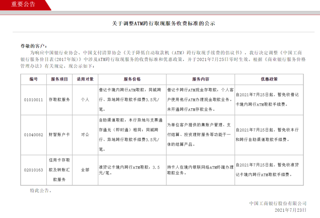320x218 pixels.
Task: Click the 优惠政策 column header
Action: 269,79
